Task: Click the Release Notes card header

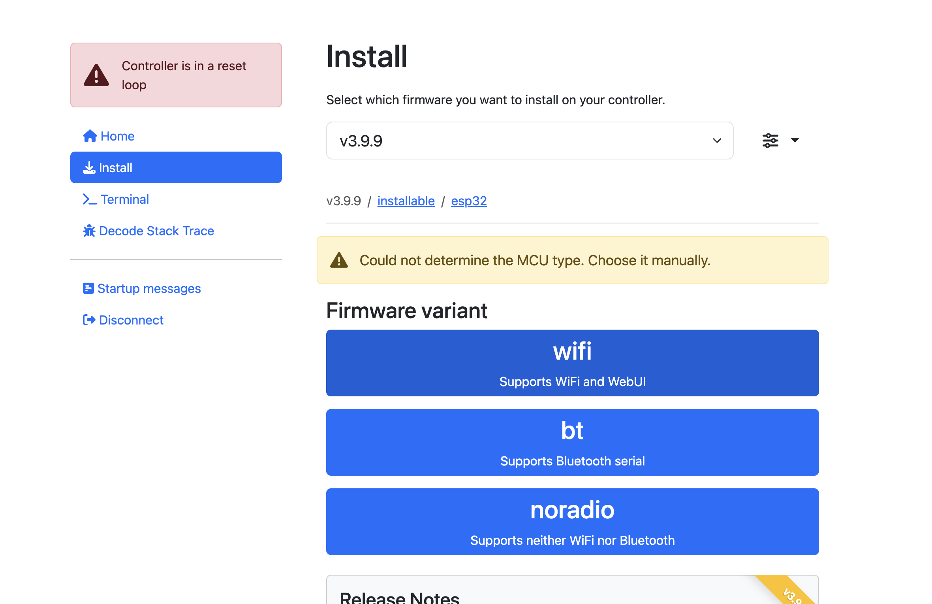Action: pos(400,597)
